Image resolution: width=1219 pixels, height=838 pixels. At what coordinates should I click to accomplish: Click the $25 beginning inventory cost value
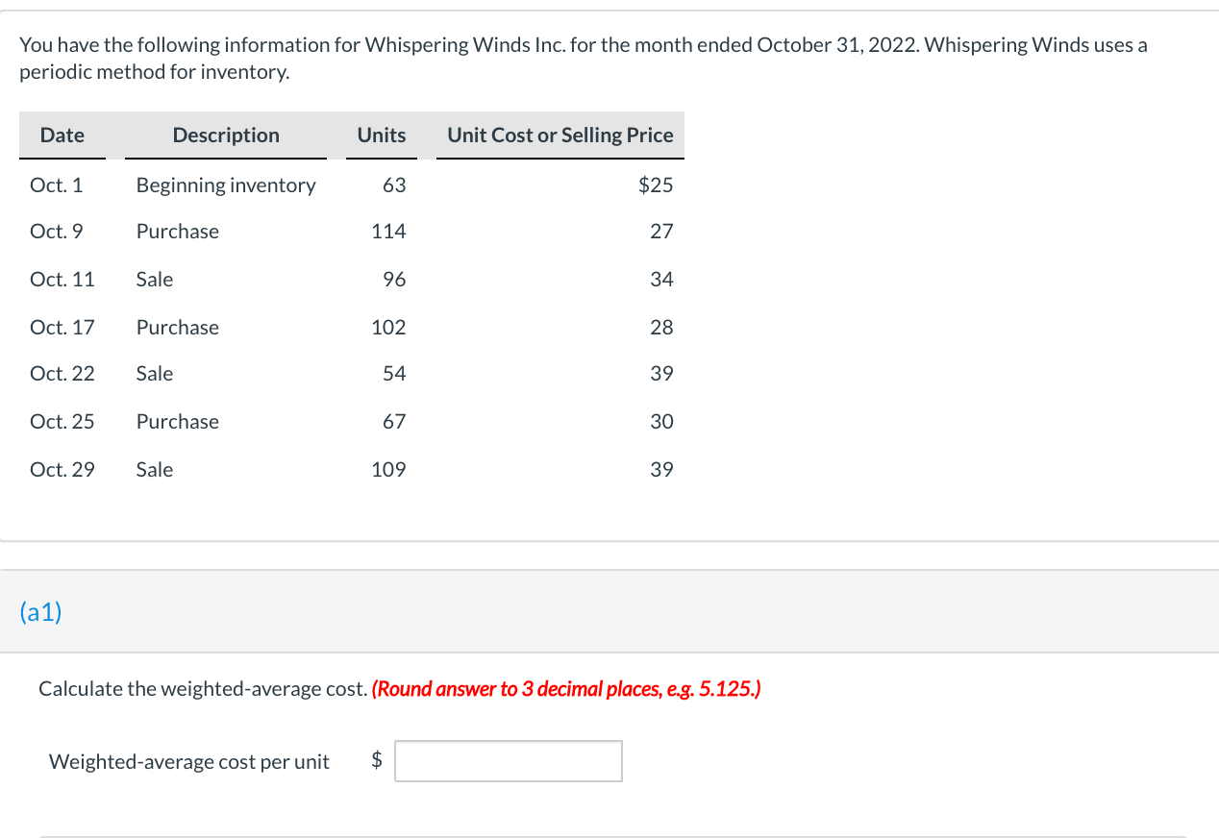tap(657, 185)
